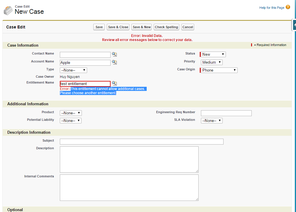296x212 pixels.
Task: Open the Help for this Page link
Action: pyautogui.click(x=272, y=8)
